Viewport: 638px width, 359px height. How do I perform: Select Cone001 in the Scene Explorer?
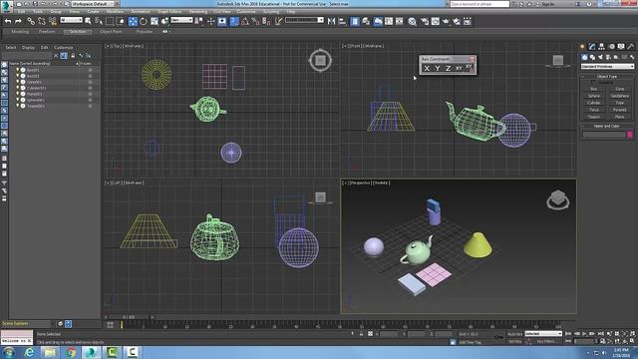(x=34, y=82)
